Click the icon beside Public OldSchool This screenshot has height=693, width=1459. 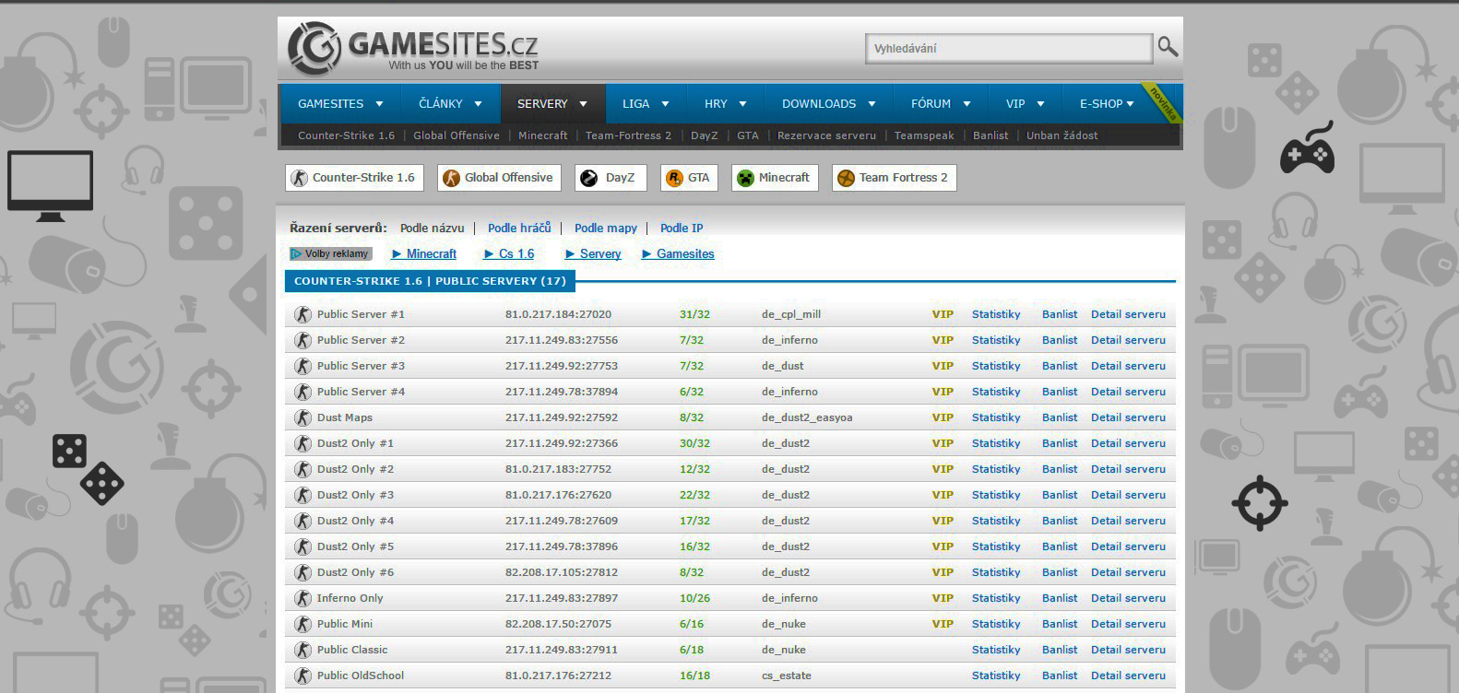point(302,675)
